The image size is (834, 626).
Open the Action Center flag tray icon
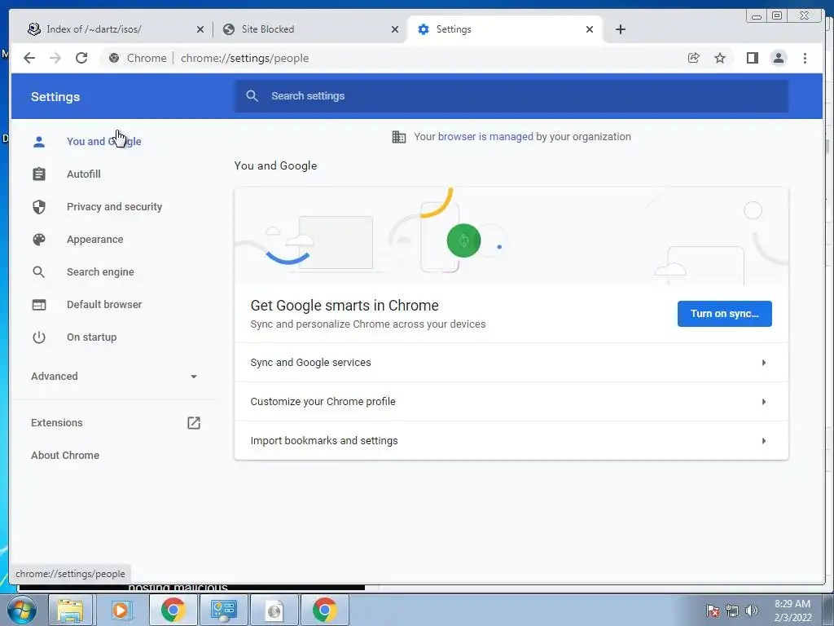pos(712,611)
